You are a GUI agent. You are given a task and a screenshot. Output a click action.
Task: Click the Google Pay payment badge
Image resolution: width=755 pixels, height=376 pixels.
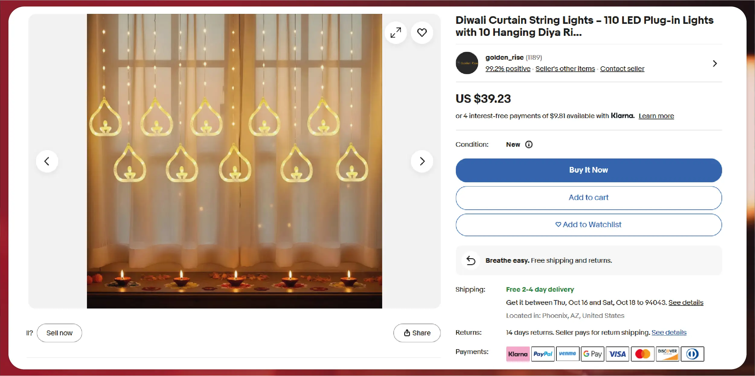pos(592,354)
